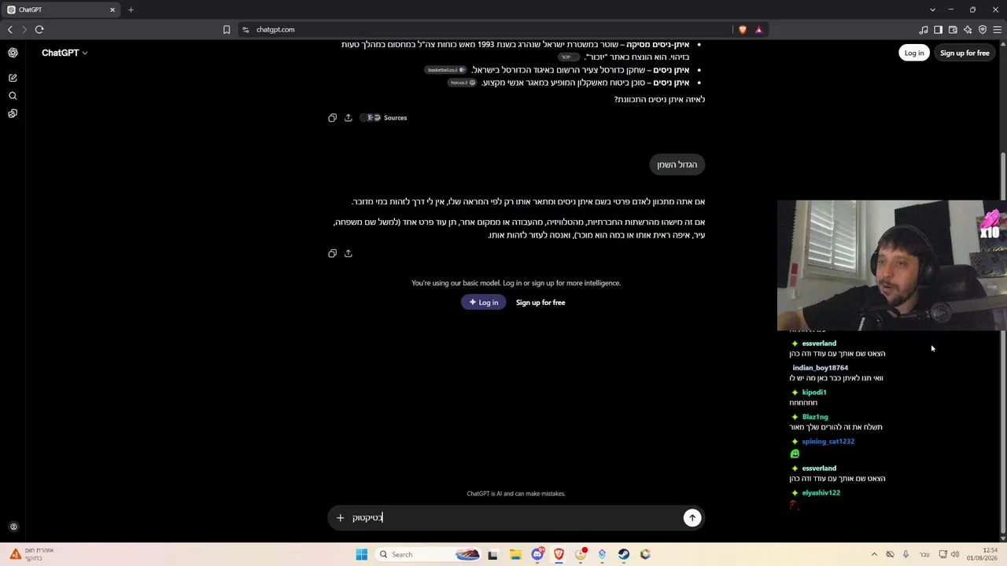The image size is (1007, 566).
Task: Open search chats icon in sidebar
Action: [x=13, y=96]
